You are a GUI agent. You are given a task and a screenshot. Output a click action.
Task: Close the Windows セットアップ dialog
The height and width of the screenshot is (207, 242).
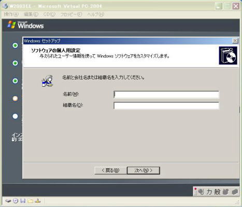point(235,41)
